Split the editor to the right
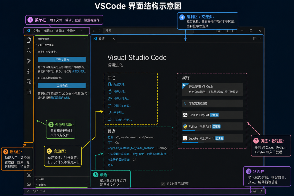The width and height of the screenshot is (294, 196). pyautogui.click(x=255, y=38)
